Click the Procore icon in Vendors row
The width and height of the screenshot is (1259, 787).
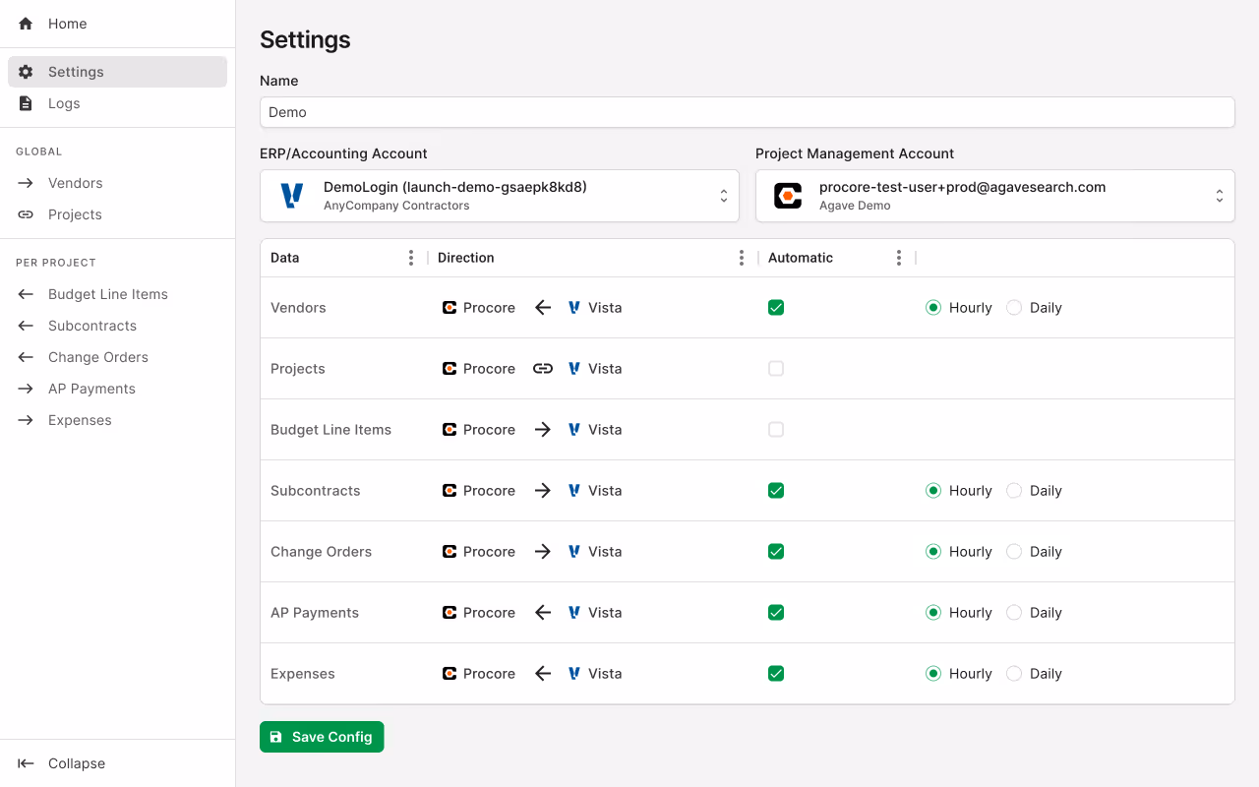(x=450, y=308)
